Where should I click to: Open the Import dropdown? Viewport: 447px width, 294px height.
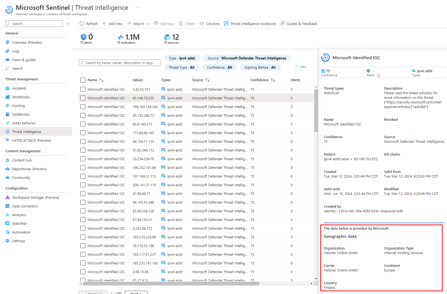[x=138, y=24]
